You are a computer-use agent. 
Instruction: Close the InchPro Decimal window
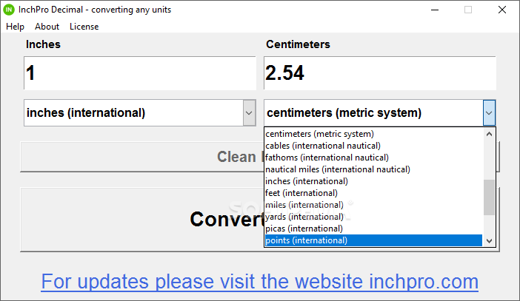[502, 10]
